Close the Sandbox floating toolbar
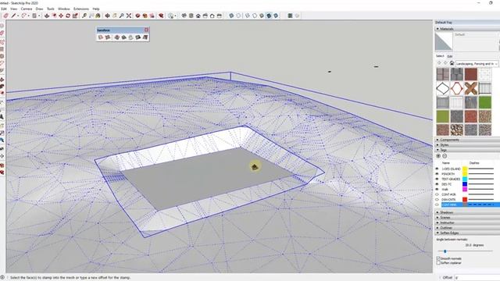 point(146,30)
